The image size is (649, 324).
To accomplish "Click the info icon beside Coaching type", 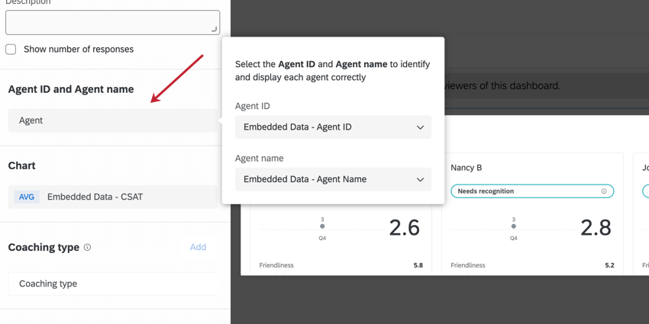I will [87, 248].
